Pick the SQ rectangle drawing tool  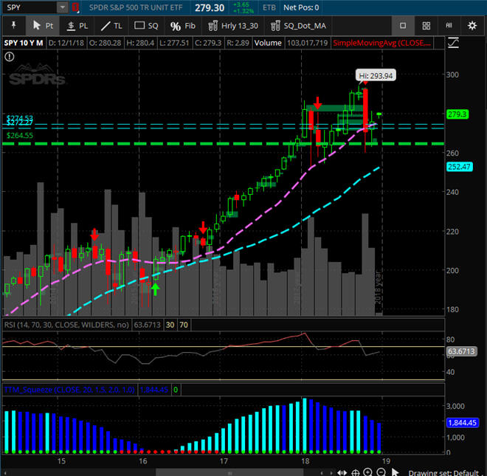146,25
